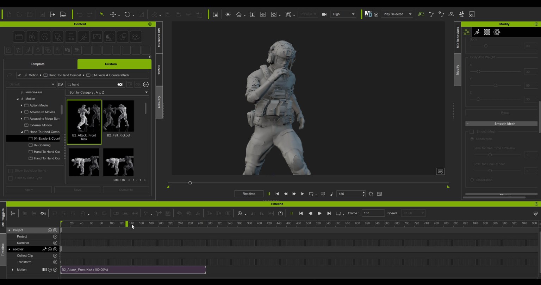Open the High quality dropdown

(343, 14)
